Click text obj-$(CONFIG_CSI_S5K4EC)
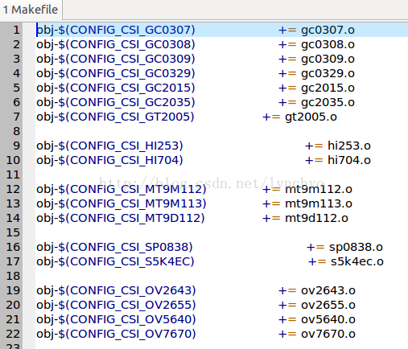Screen dimensions: 408x349 (x=115, y=261)
